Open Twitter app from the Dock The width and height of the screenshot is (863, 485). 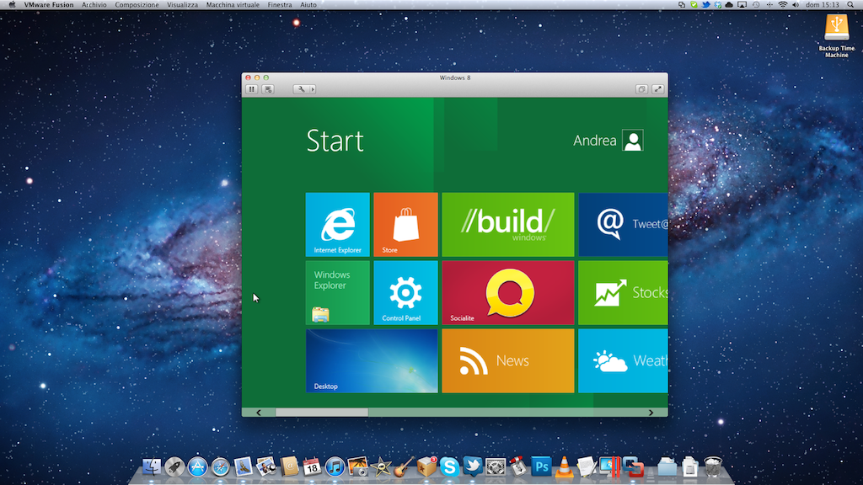click(472, 466)
